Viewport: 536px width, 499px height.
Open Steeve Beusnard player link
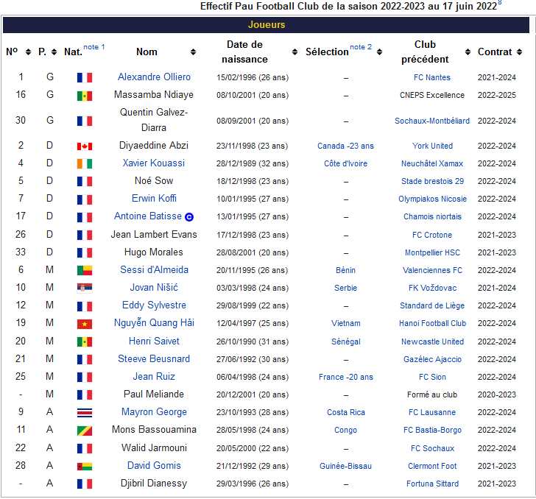154,359
